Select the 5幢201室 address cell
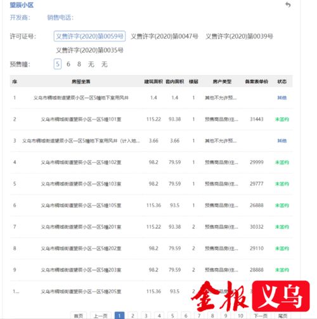 click(x=81, y=227)
